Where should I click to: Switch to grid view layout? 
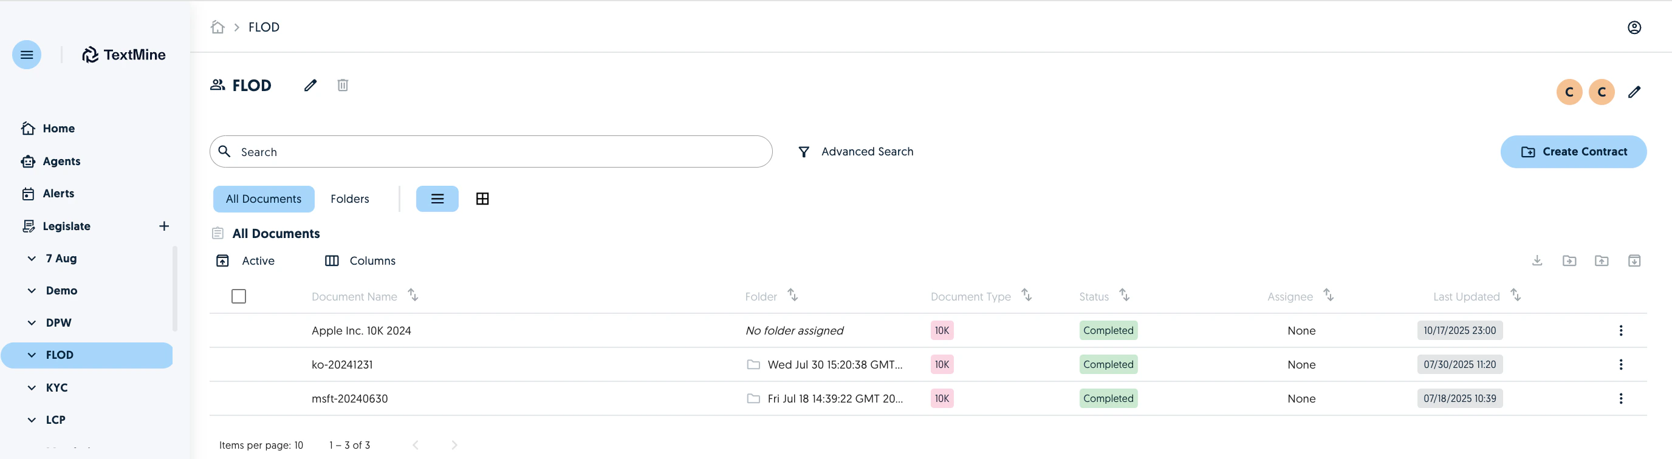[x=482, y=199]
